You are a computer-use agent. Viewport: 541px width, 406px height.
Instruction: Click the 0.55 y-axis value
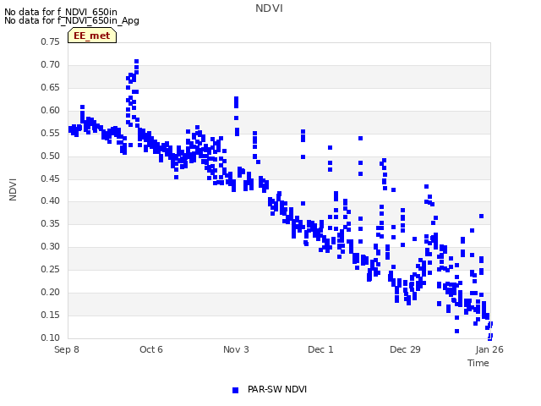(x=51, y=133)
